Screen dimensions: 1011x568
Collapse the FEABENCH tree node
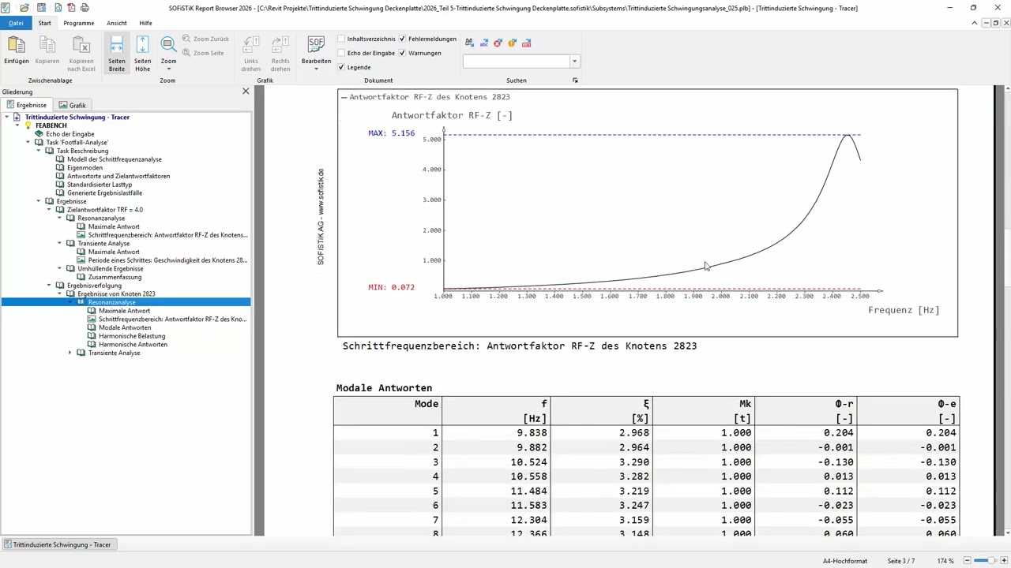17,125
